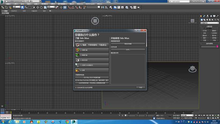Open Edit Named Selection Sets tool
This screenshot has width=220, height=124.
click(84, 7)
